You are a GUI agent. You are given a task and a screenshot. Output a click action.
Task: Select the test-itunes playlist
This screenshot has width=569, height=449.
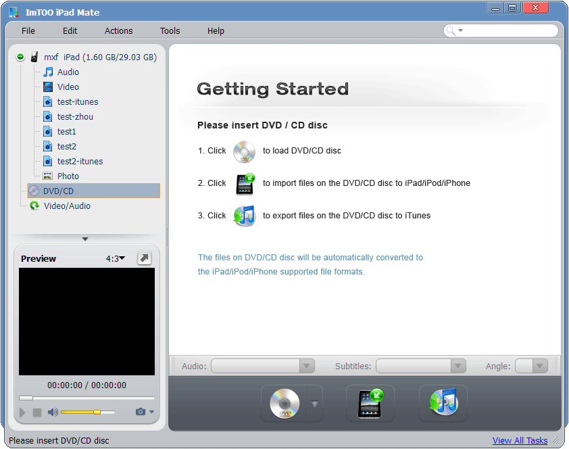78,102
